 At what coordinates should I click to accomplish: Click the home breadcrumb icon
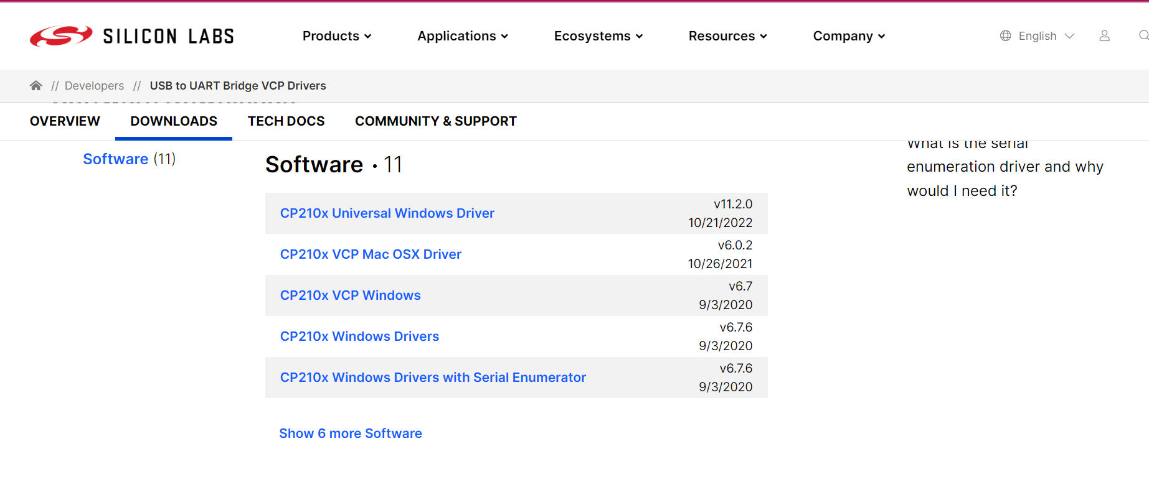(36, 86)
